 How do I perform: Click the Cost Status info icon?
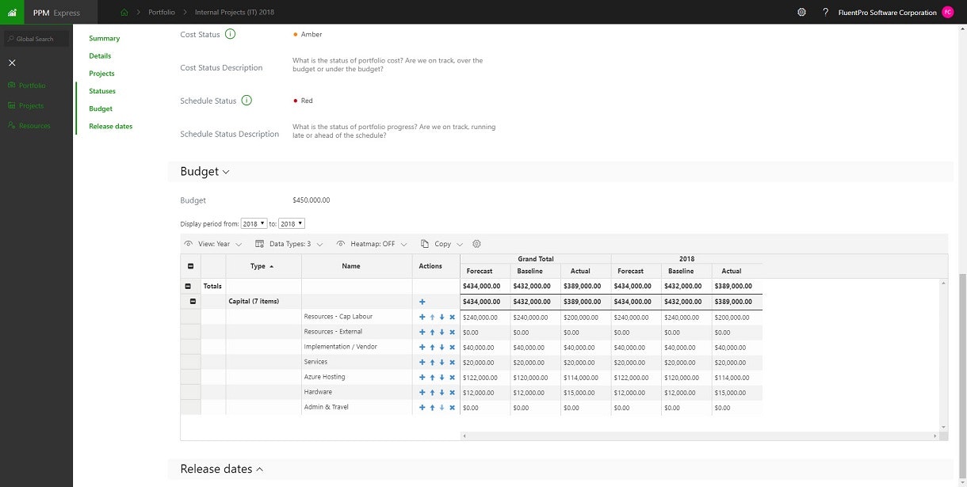point(230,34)
